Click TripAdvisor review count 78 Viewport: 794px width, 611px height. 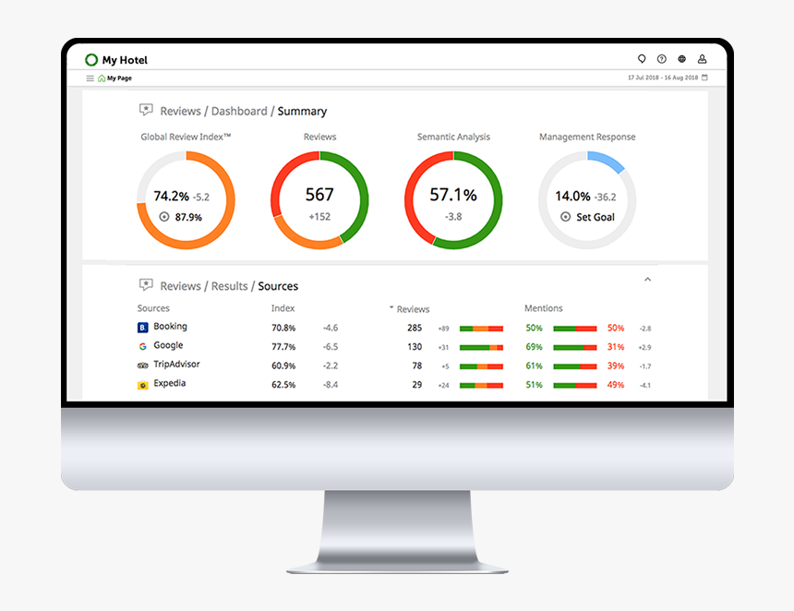pos(417,365)
